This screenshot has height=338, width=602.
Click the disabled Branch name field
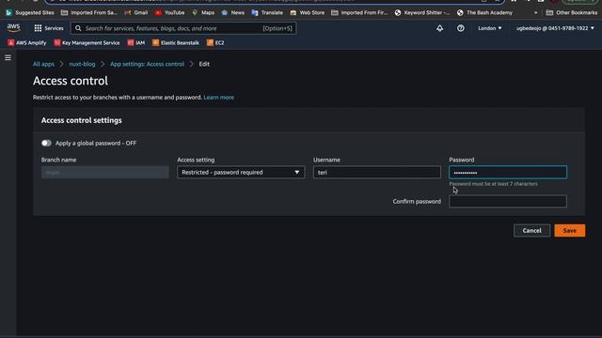point(104,172)
